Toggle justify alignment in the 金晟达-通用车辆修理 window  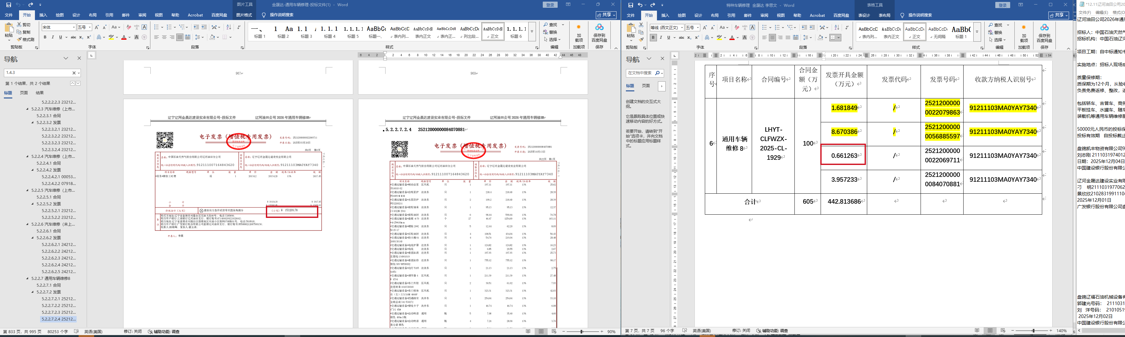point(180,37)
